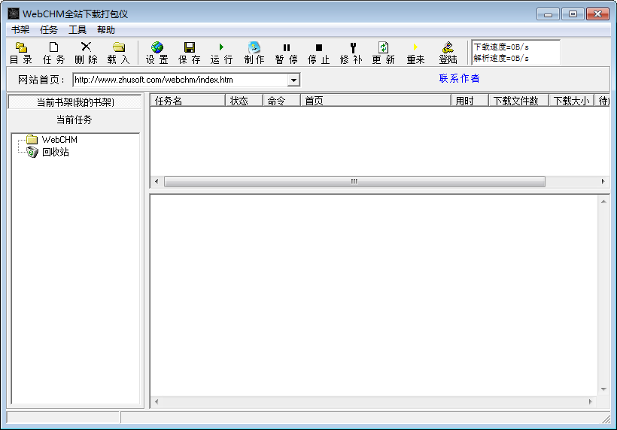This screenshot has height=430, width=617.
Task: Open the 书架 menu
Action: coord(20,30)
